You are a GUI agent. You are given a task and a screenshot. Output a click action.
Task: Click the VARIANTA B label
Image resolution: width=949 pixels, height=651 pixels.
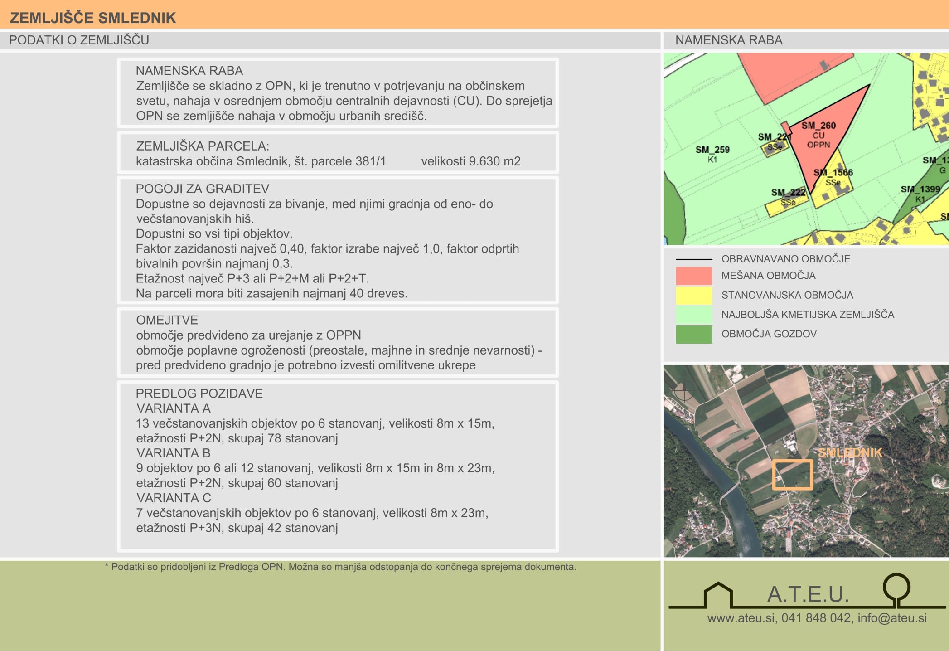click(174, 453)
